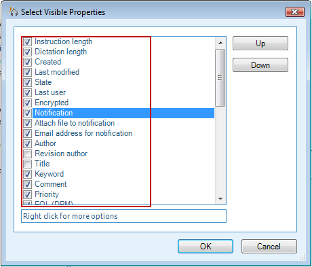The height and width of the screenshot is (267, 312).
Task: Uncheck the Dictation length checkbox
Action: click(x=28, y=52)
